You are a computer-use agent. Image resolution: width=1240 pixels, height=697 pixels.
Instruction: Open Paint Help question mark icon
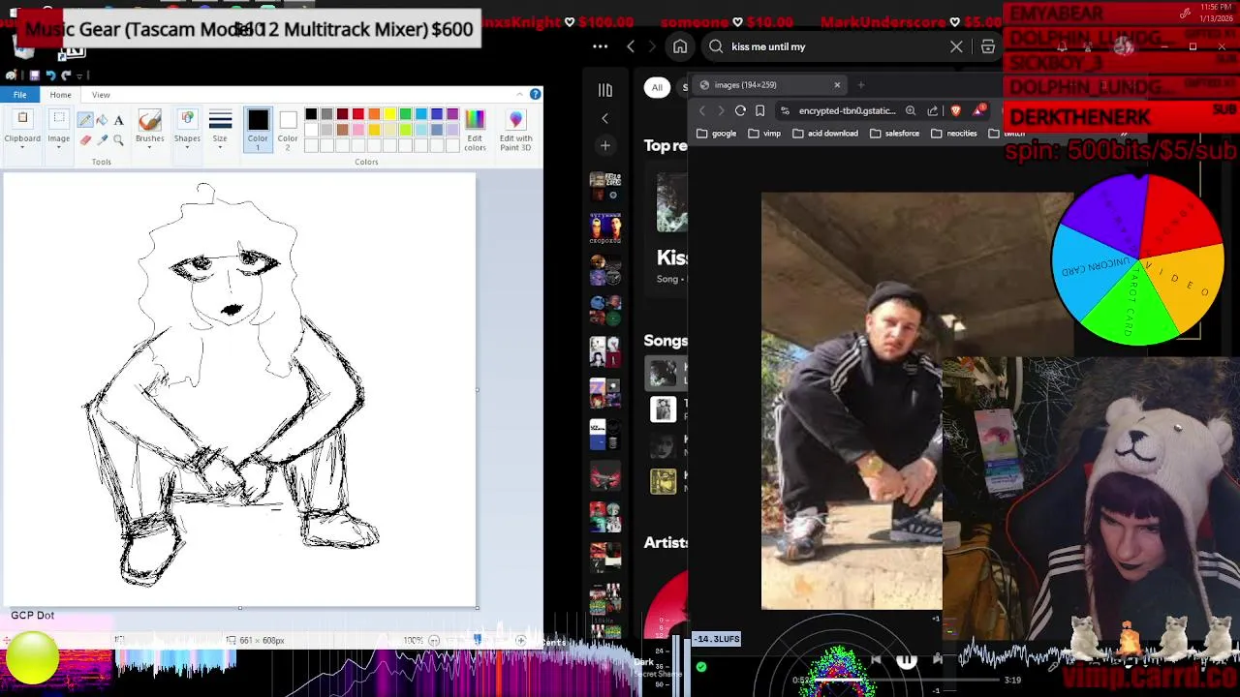pos(535,94)
